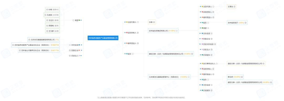Expand the central company's 最终受益人 branch
The image size is (284, 101).
pos(138,43)
